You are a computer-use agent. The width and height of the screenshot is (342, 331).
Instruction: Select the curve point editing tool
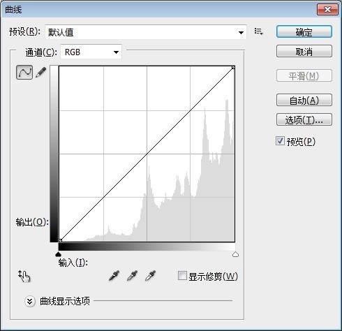coord(24,73)
